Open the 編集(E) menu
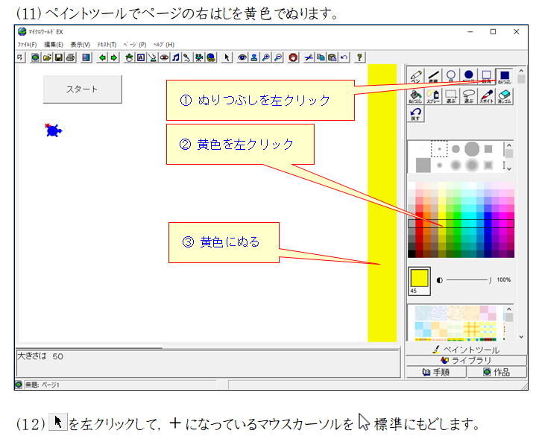Viewport: 536px width, 442px height. click(54, 45)
